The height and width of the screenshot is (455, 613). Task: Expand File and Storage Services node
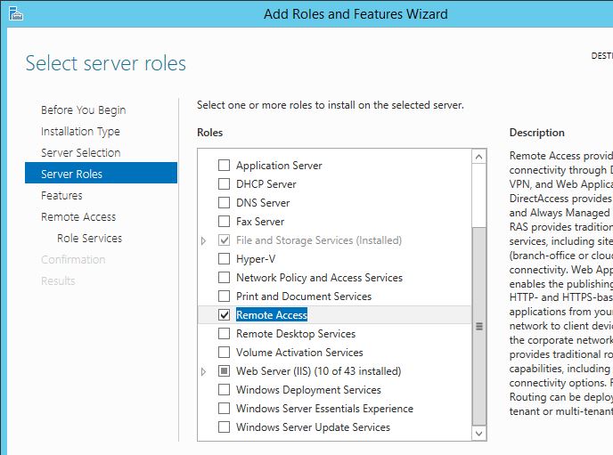pyautogui.click(x=204, y=240)
